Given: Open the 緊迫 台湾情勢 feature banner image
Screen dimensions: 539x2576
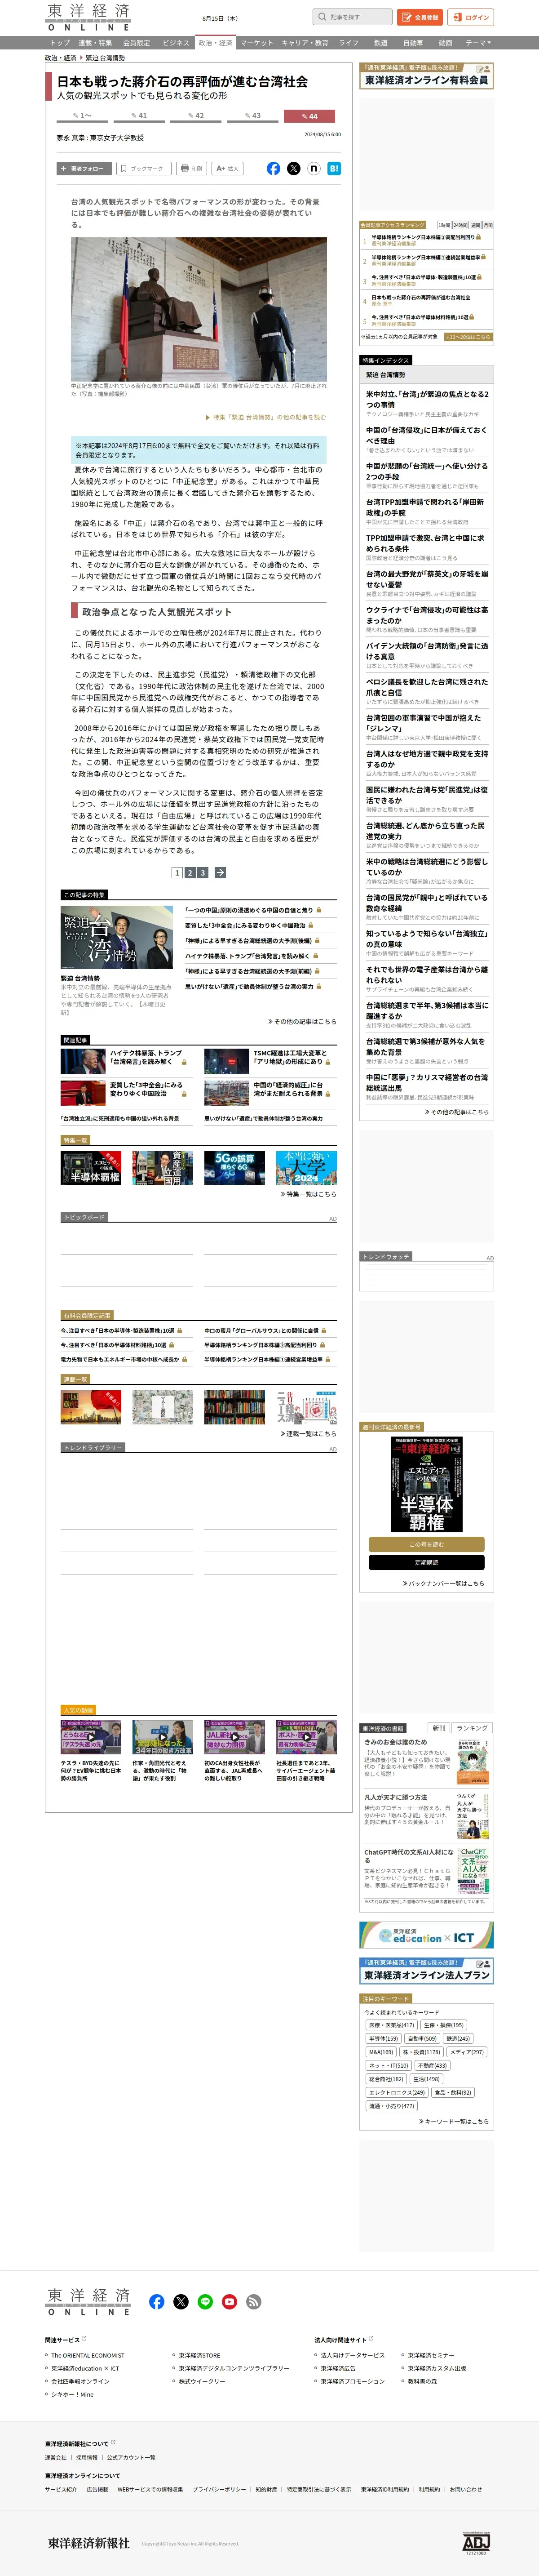Looking at the screenshot, I should point(116,937).
